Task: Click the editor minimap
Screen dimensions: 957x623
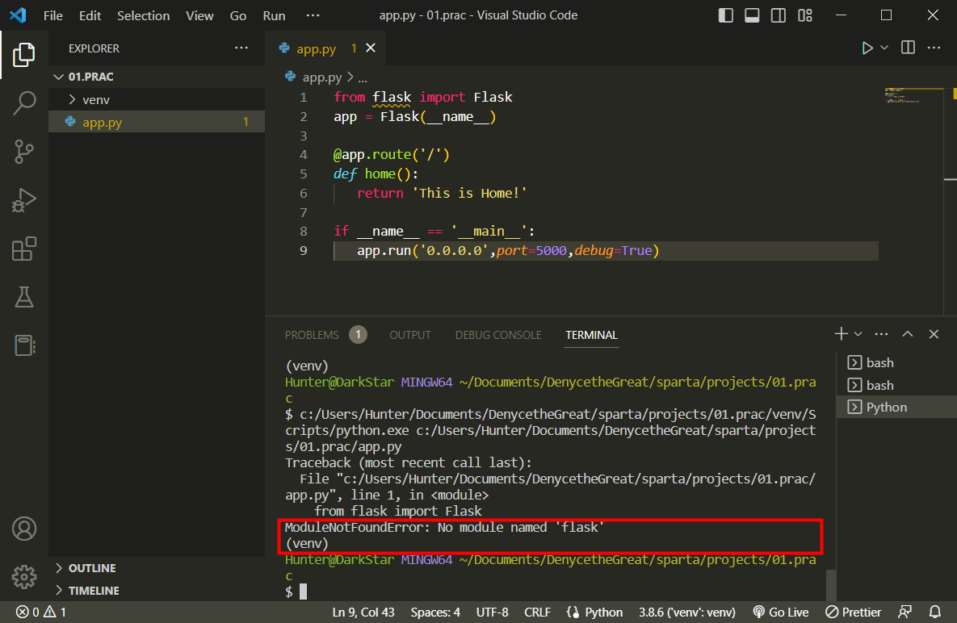Action: pos(913,96)
